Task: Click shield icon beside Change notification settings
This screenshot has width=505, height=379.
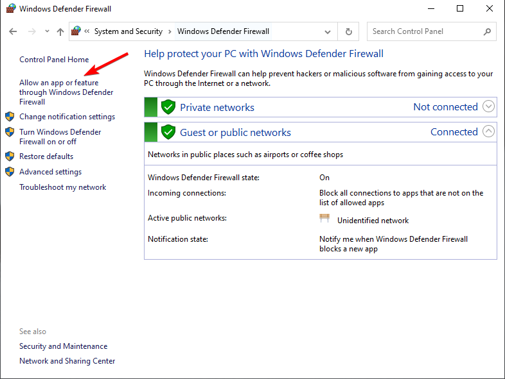Action: pyautogui.click(x=10, y=116)
